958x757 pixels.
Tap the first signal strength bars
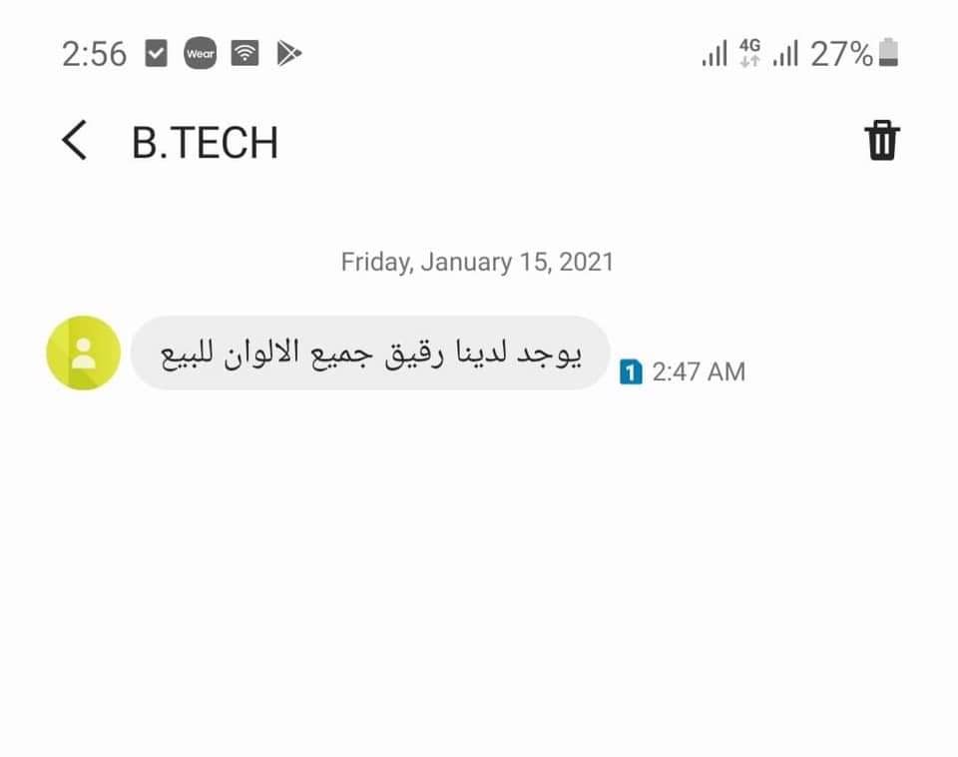715,53
